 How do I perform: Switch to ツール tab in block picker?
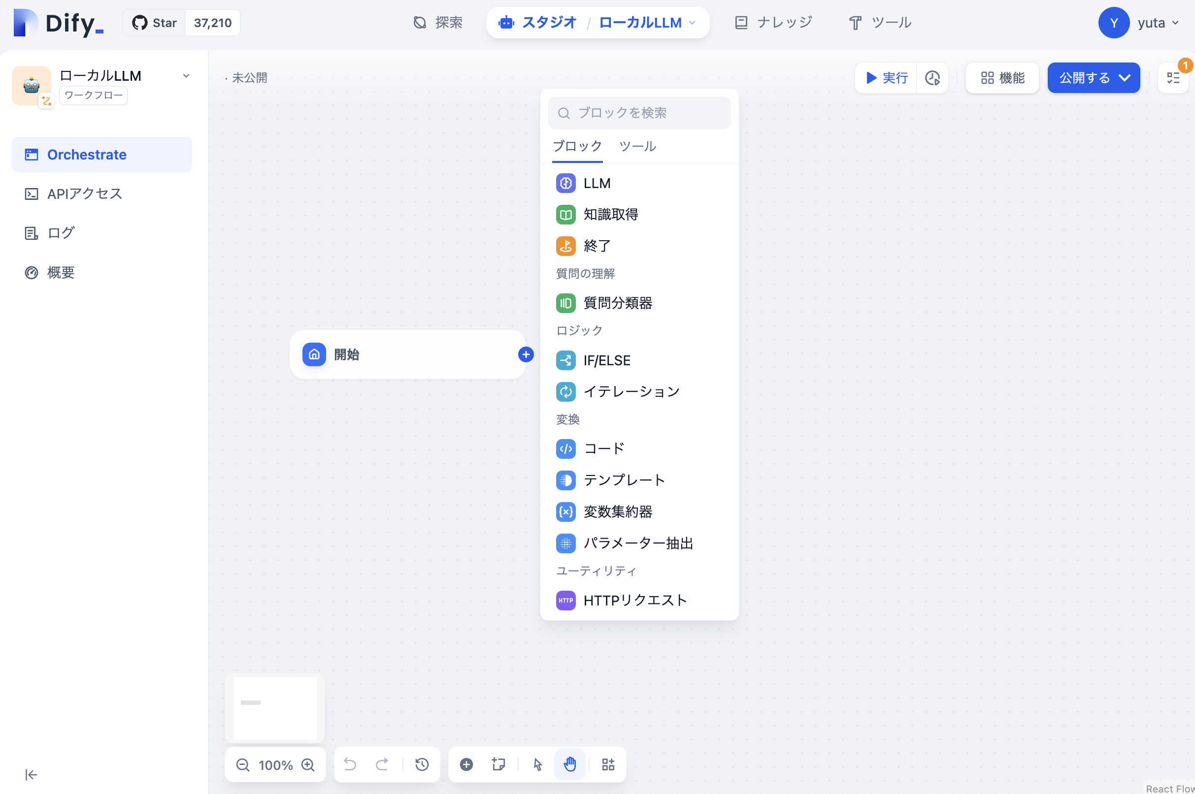click(x=637, y=146)
